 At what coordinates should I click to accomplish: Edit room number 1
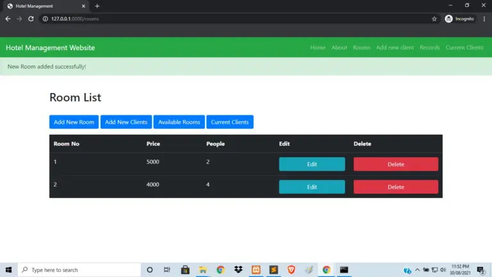(x=312, y=164)
